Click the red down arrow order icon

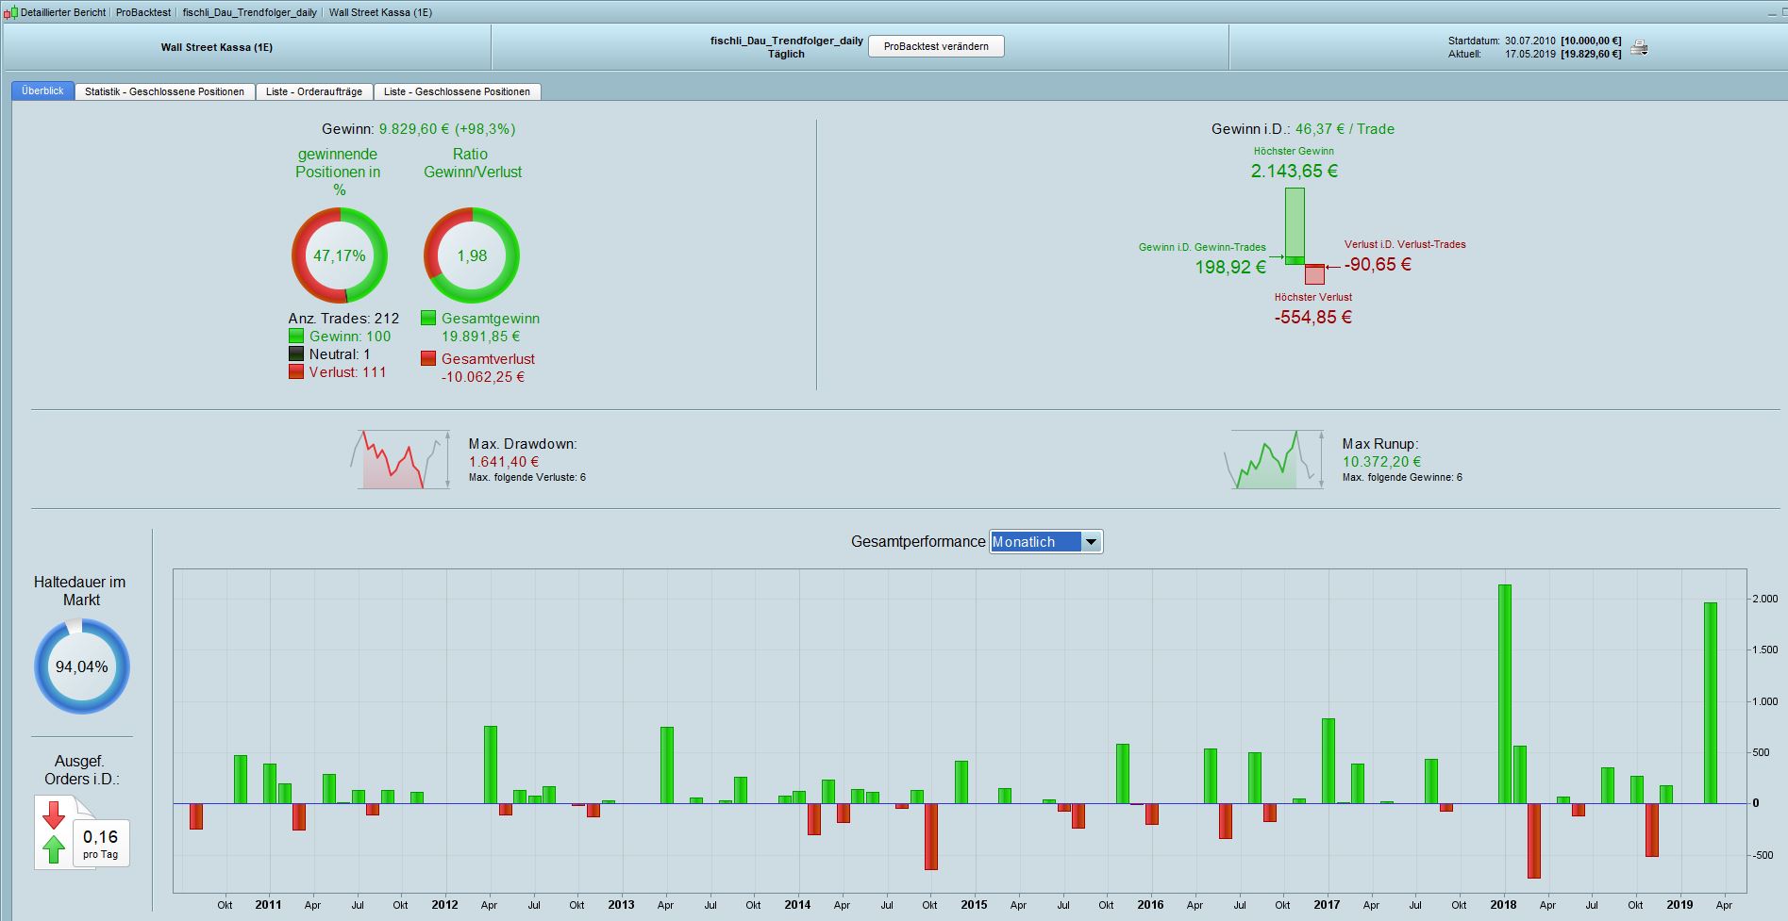click(54, 814)
